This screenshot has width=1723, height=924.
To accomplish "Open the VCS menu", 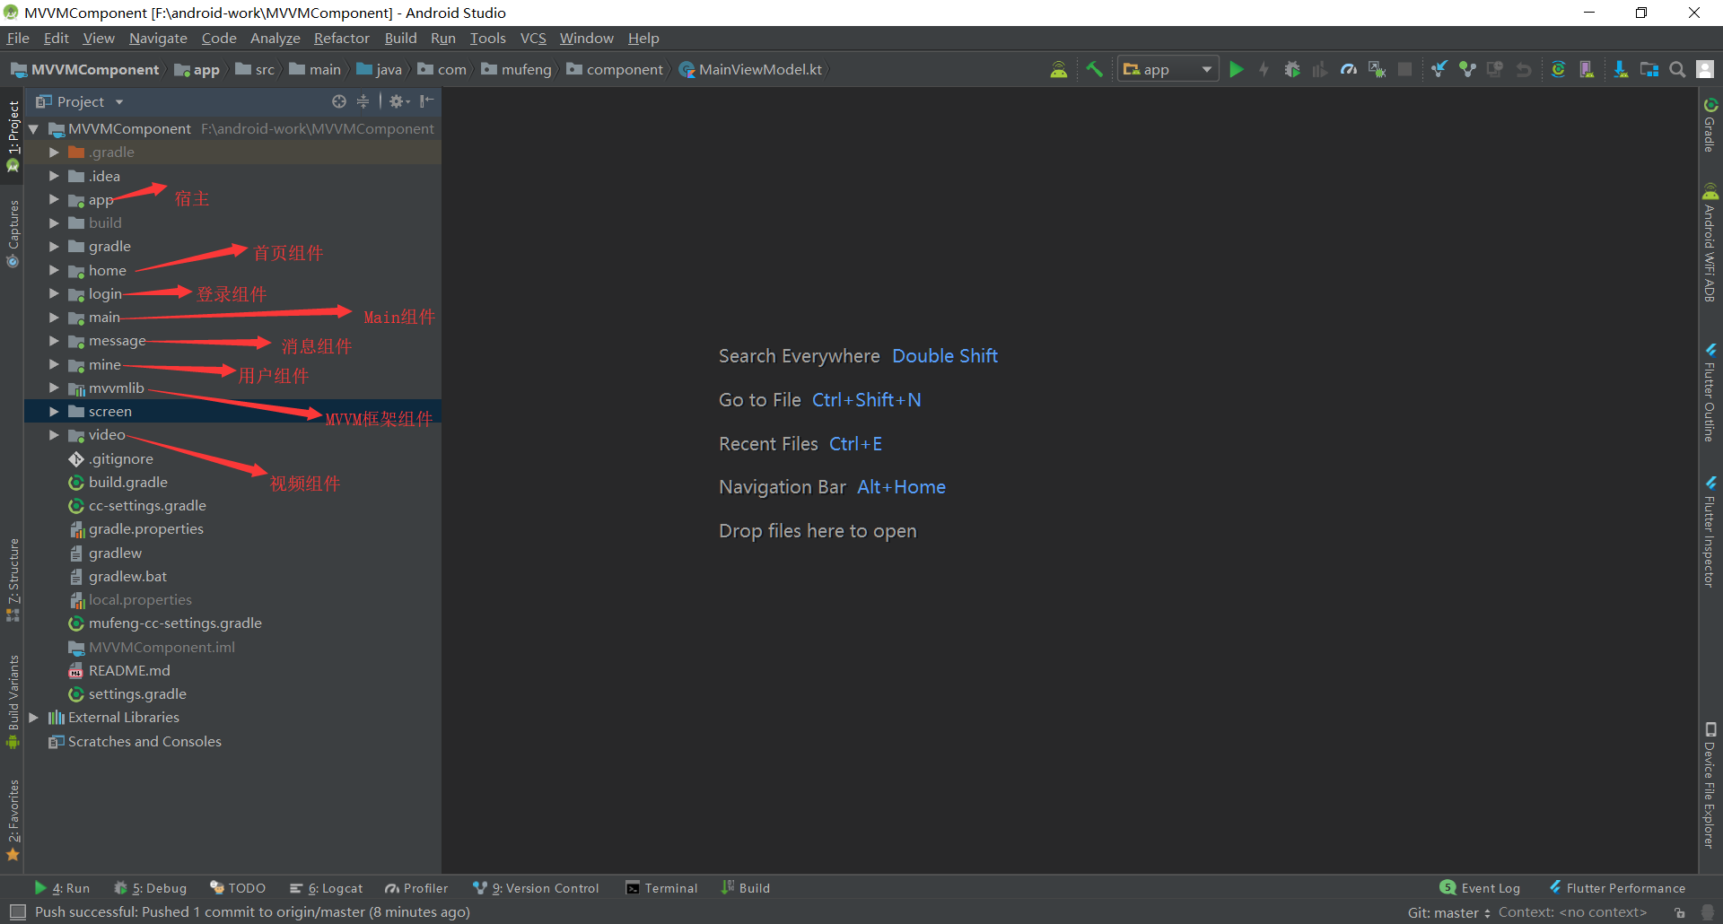I will click(533, 38).
